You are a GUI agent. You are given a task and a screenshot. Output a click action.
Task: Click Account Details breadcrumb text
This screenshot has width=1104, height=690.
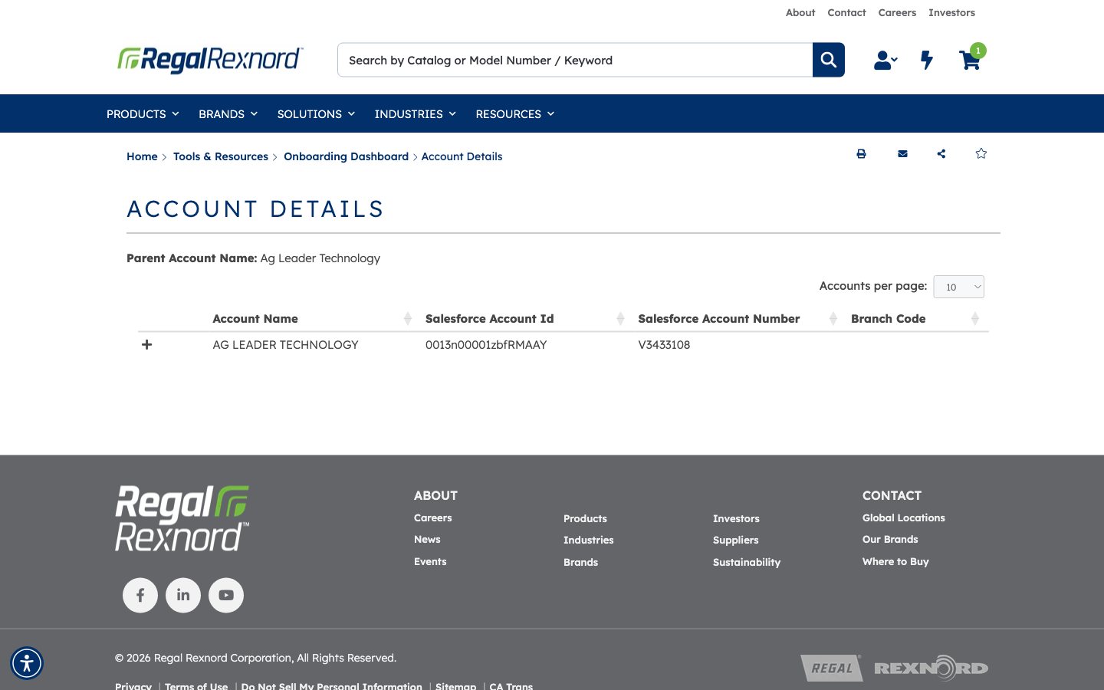[x=462, y=156]
